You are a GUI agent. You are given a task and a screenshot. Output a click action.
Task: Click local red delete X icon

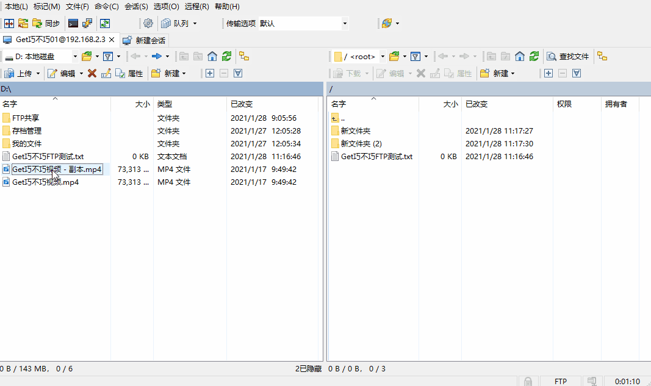coord(92,73)
